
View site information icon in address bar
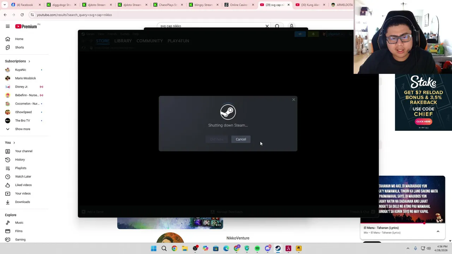click(32, 15)
